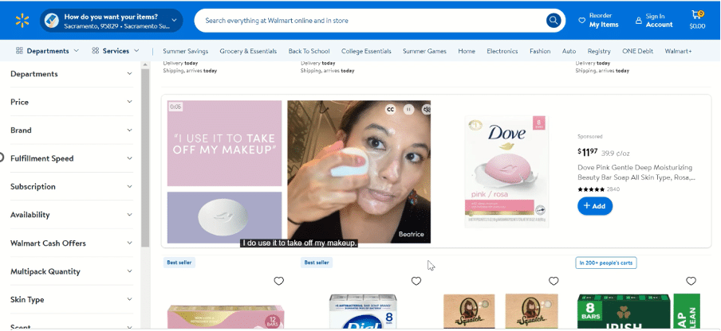This screenshot has height=331, width=721.
Task: Favorite the Dial soap product
Action: (x=416, y=281)
